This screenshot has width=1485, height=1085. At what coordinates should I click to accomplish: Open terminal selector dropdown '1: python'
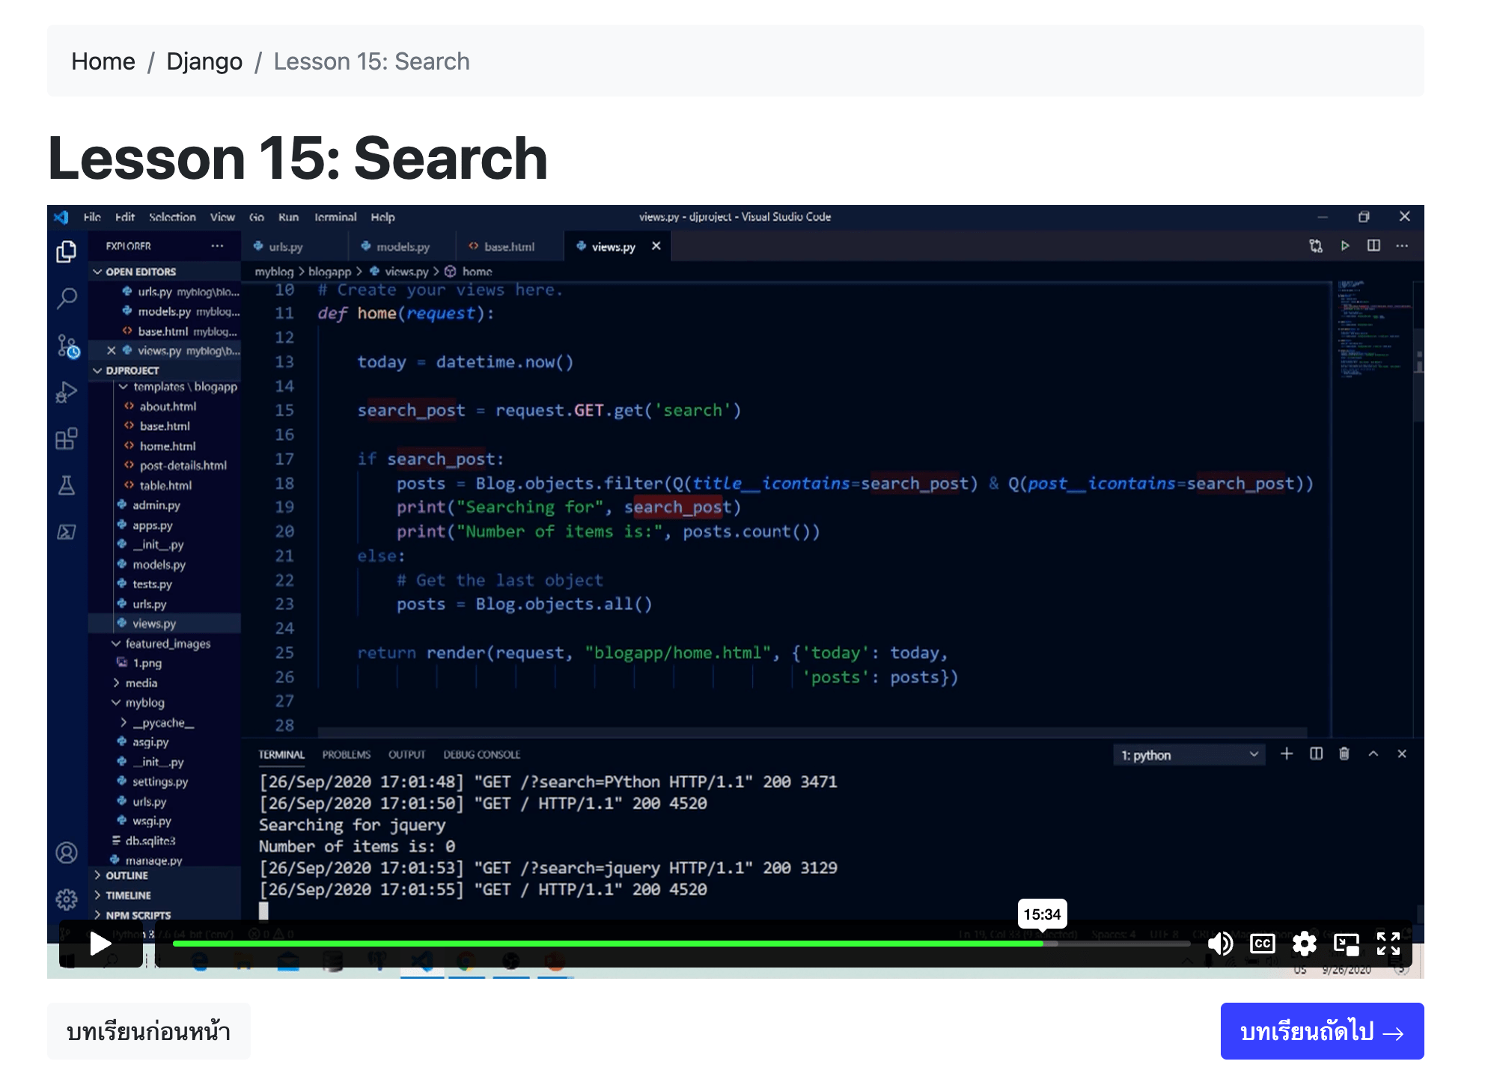coord(1189,755)
